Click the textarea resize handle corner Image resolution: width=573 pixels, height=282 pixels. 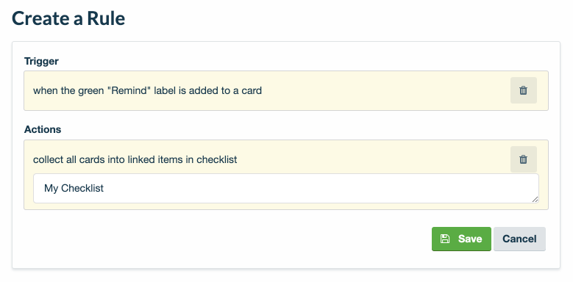tap(535, 199)
